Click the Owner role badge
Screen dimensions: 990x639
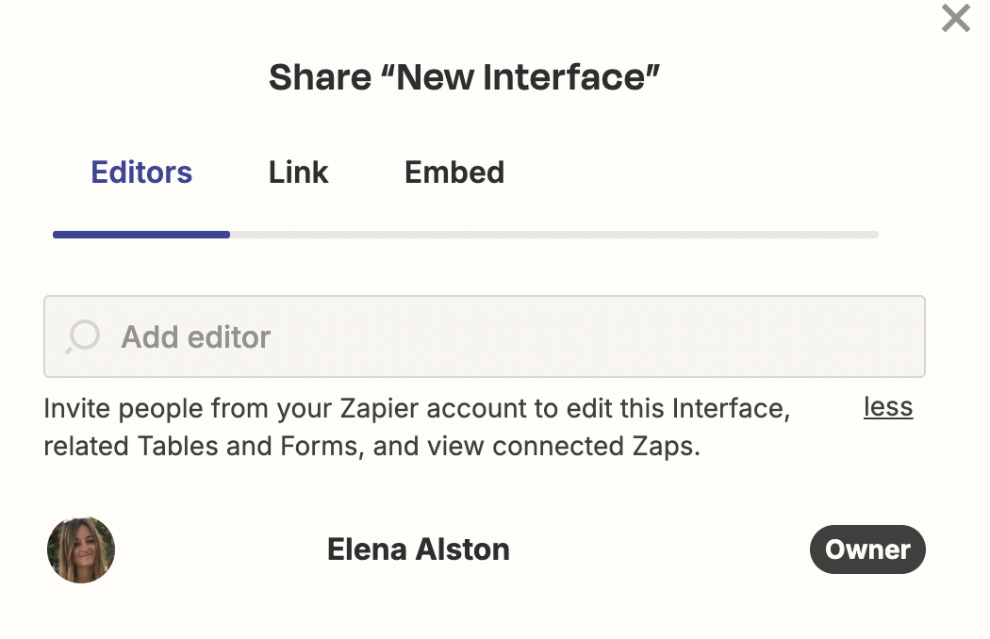coord(867,549)
